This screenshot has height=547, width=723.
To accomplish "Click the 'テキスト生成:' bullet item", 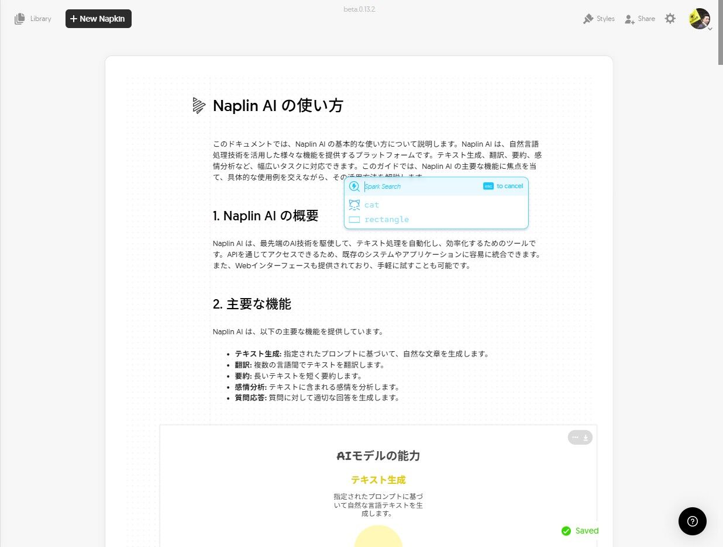I will coord(361,354).
